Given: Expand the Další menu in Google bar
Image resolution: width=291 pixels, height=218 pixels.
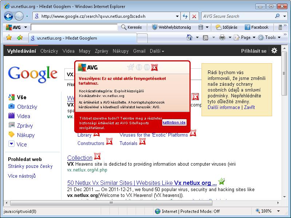Looking at the screenshot, I should pos(157,51).
